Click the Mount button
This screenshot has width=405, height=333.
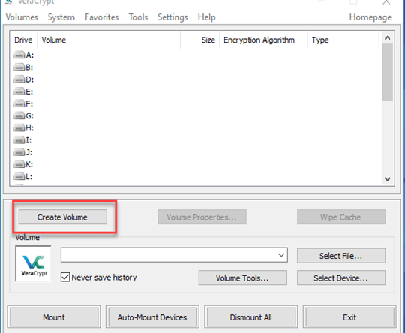[x=54, y=317]
